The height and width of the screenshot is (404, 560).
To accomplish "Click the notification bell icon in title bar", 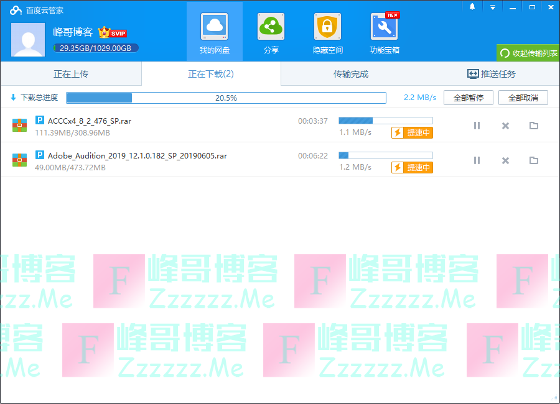I will [472, 7].
